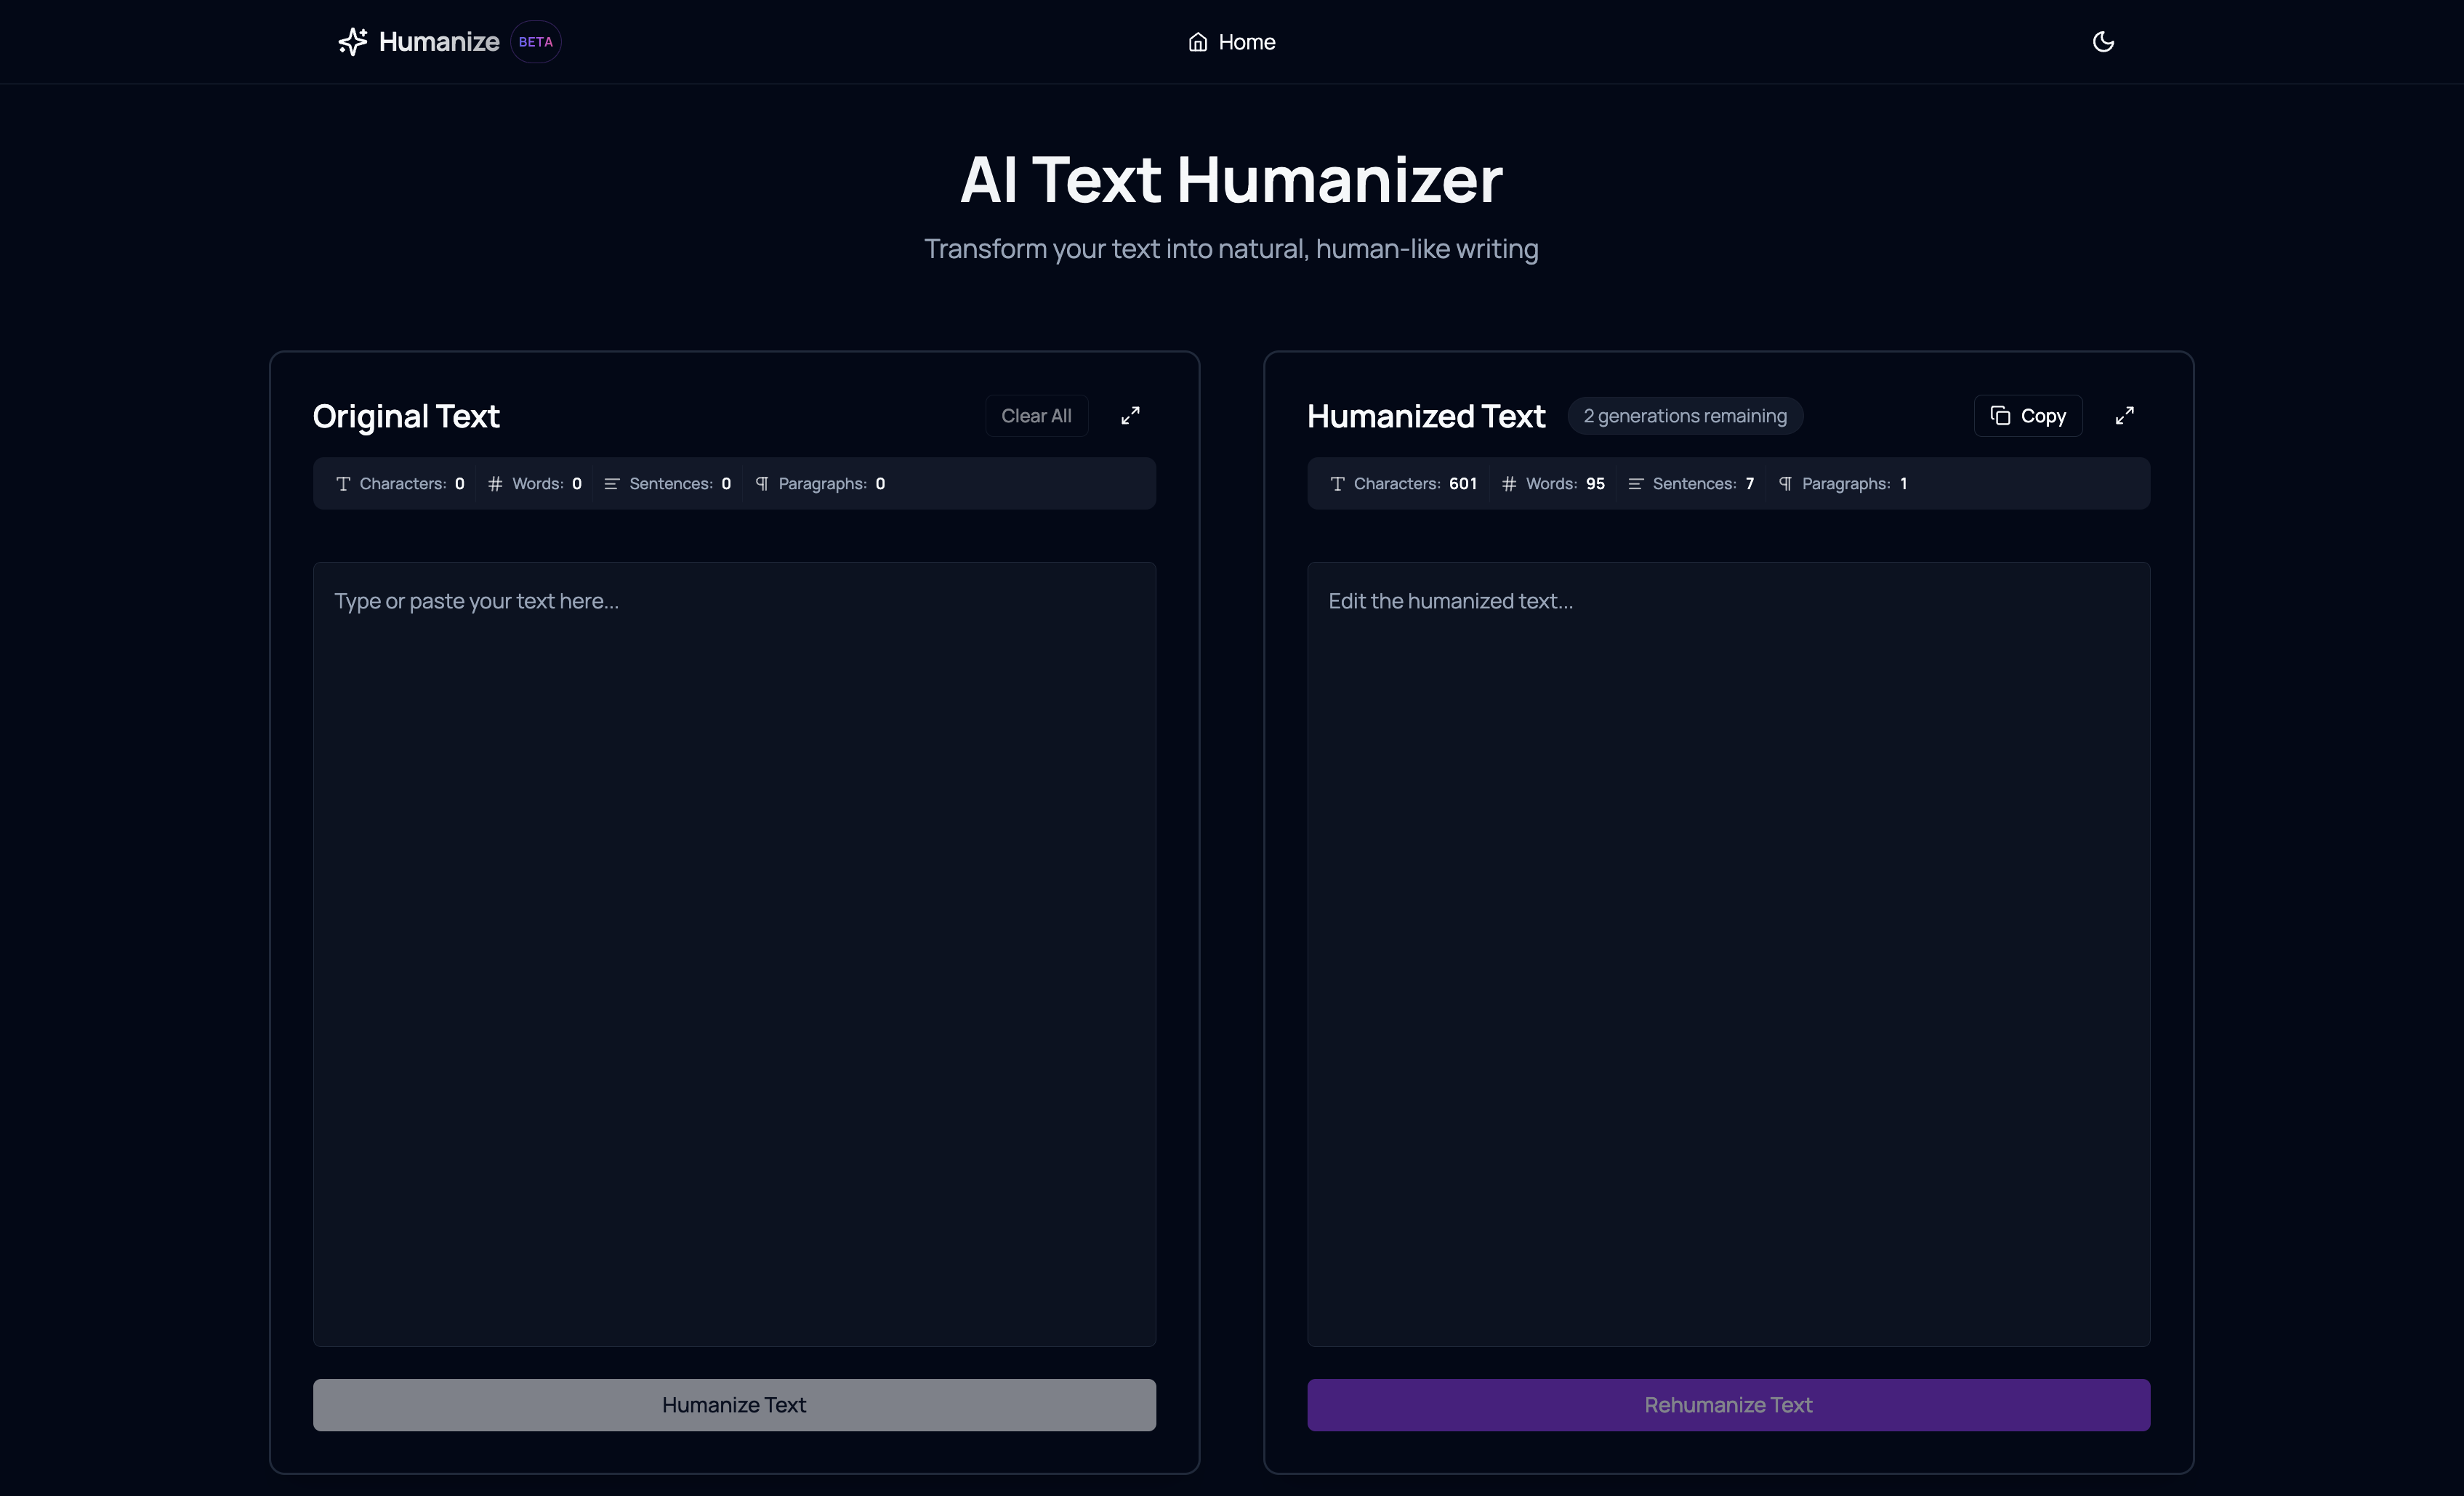The width and height of the screenshot is (2464, 1496).
Task: Click the Humanize Text button
Action: [734, 1404]
